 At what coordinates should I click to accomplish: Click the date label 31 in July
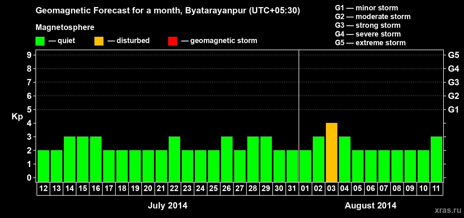(x=292, y=188)
